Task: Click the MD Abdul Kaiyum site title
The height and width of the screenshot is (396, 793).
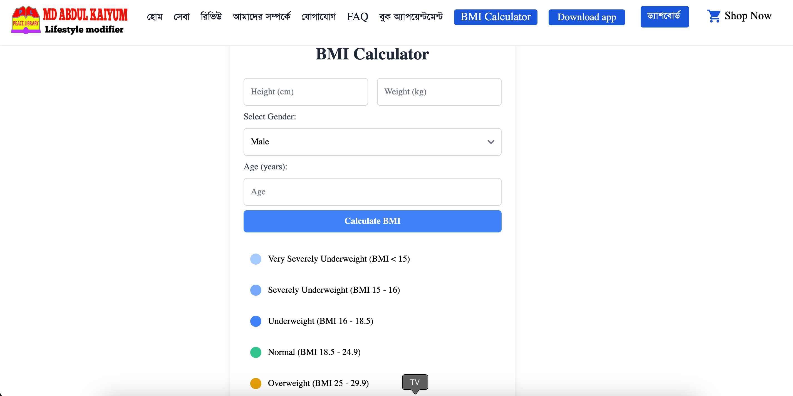Action: 85,14
